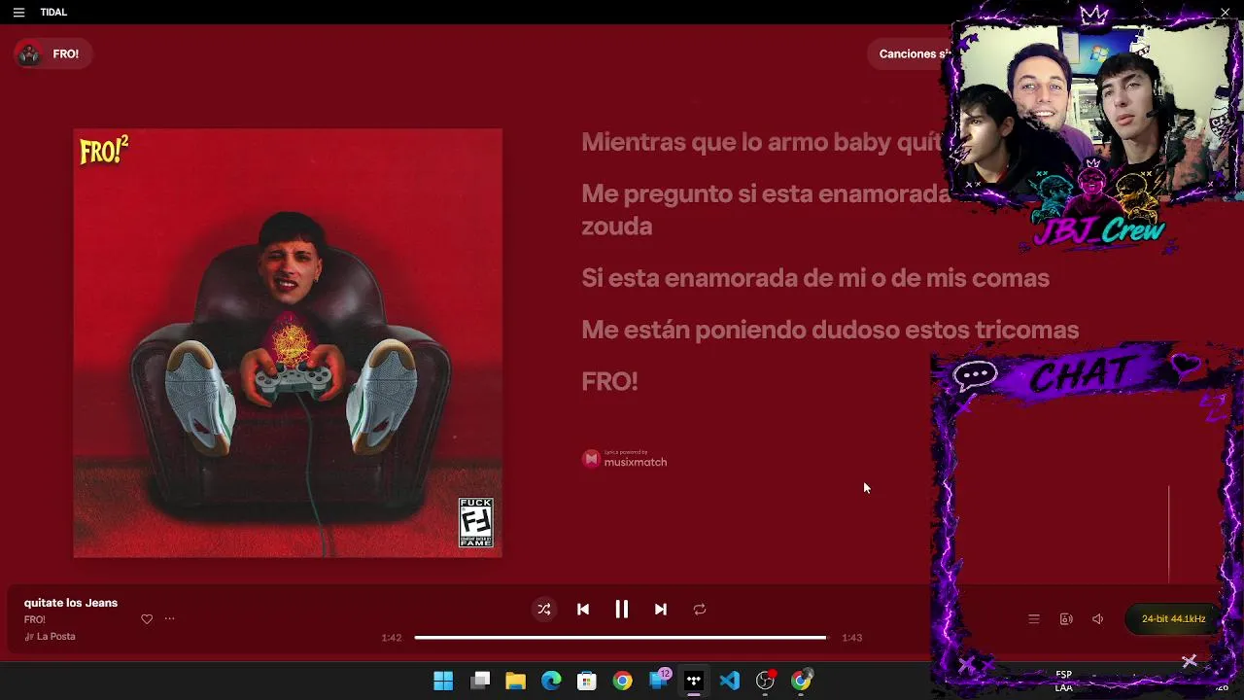Open the Windows Start menu

point(443,681)
